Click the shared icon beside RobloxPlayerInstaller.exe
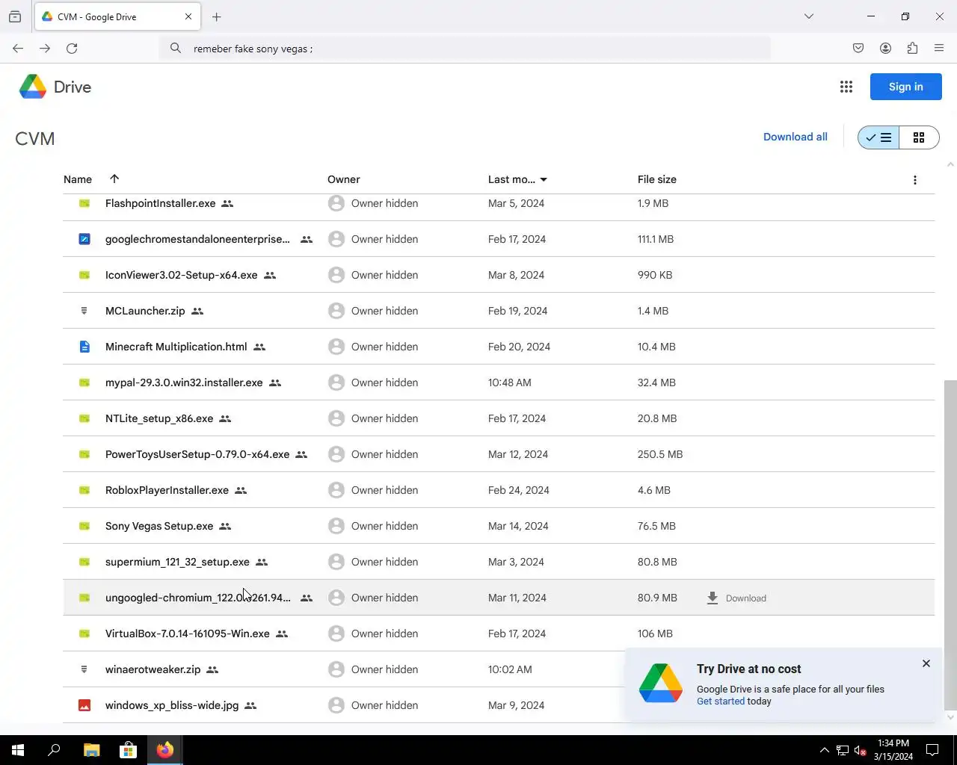The image size is (957, 765). tap(241, 490)
